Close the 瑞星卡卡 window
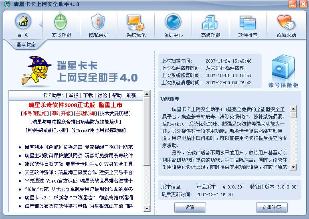309x219 pixels. [303, 4]
